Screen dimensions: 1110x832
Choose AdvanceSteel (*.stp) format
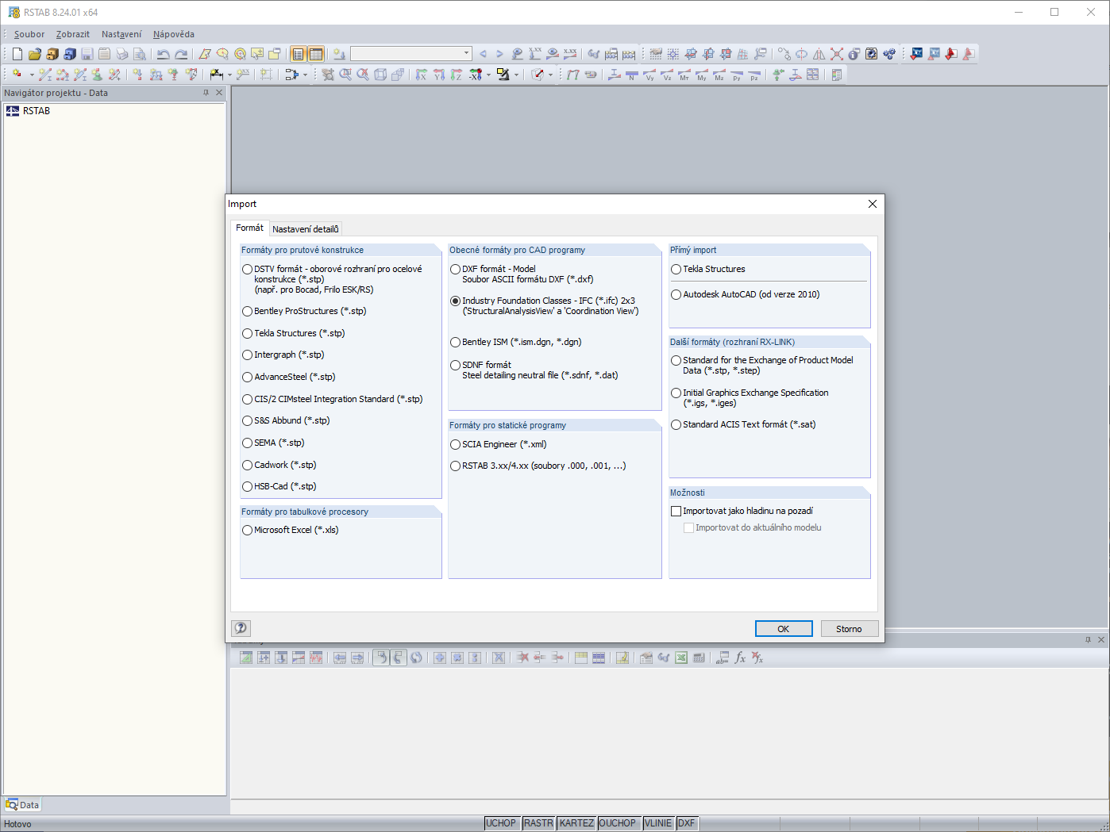[248, 378]
